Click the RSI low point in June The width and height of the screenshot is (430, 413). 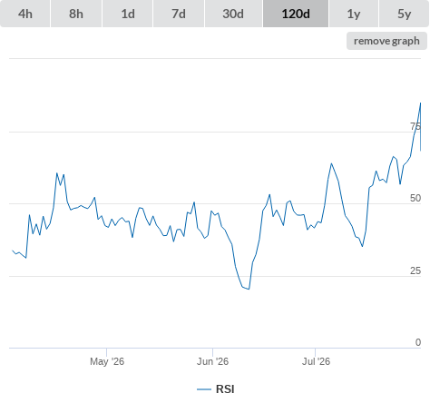[249, 290]
